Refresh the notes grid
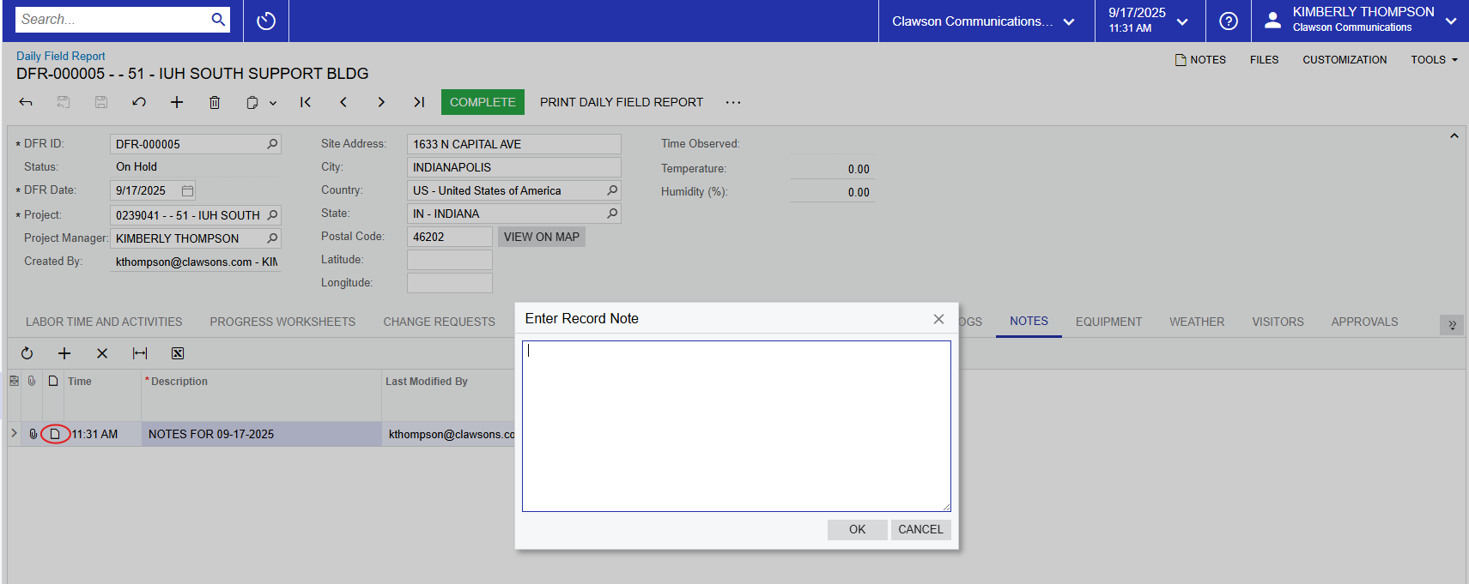This screenshot has width=1469, height=584. [x=27, y=353]
